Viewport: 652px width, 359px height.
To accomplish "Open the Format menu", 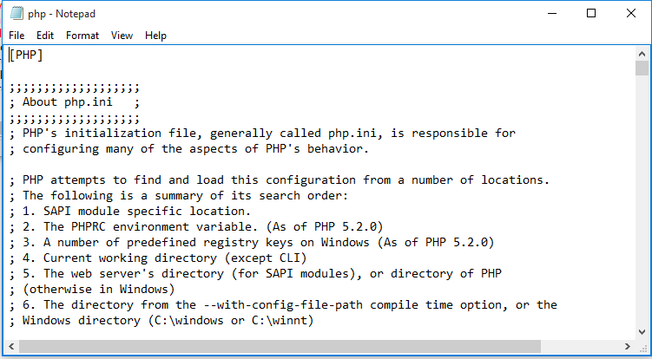I will (82, 36).
